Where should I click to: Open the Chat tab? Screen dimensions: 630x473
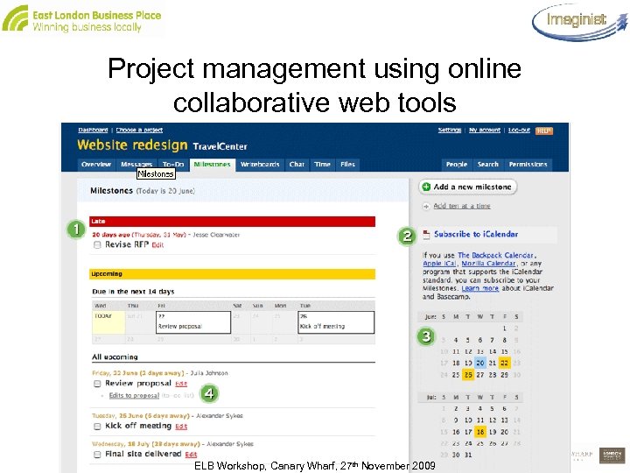297,164
